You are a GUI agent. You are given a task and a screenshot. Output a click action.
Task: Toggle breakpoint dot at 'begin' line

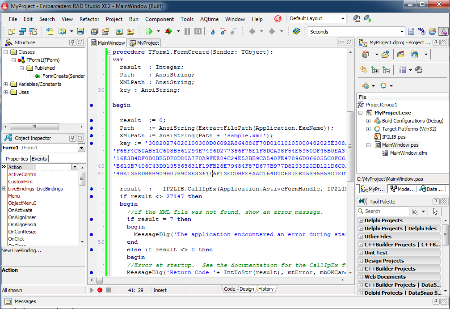pyautogui.click(x=91, y=105)
